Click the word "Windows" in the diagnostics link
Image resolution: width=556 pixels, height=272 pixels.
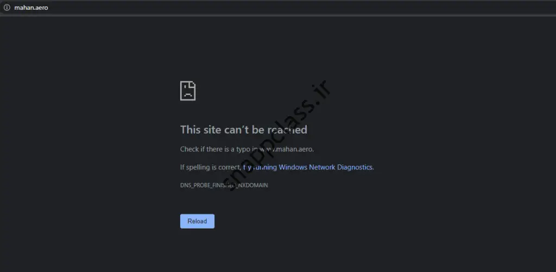293,167
